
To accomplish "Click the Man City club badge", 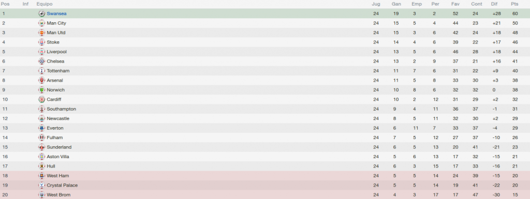I will [x=41, y=23].
